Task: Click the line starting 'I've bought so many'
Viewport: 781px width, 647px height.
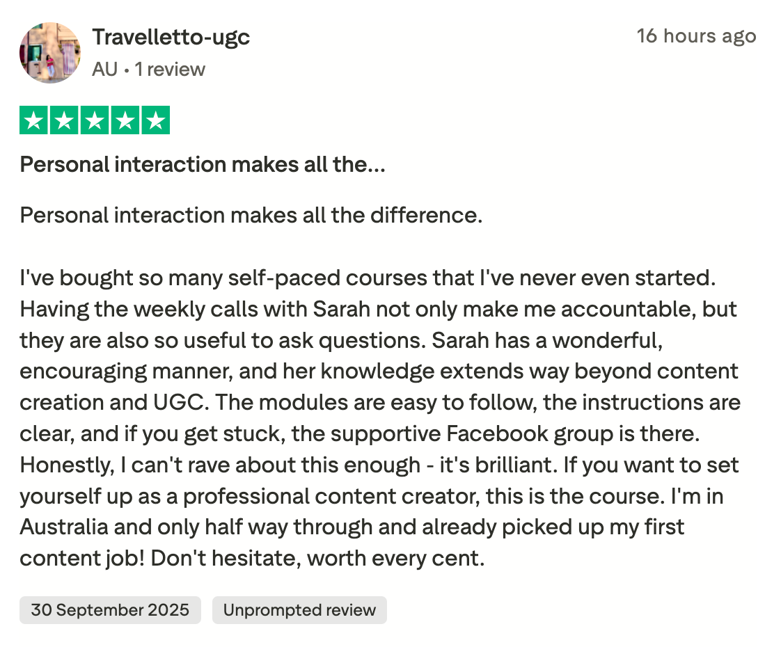Action: click(x=368, y=278)
